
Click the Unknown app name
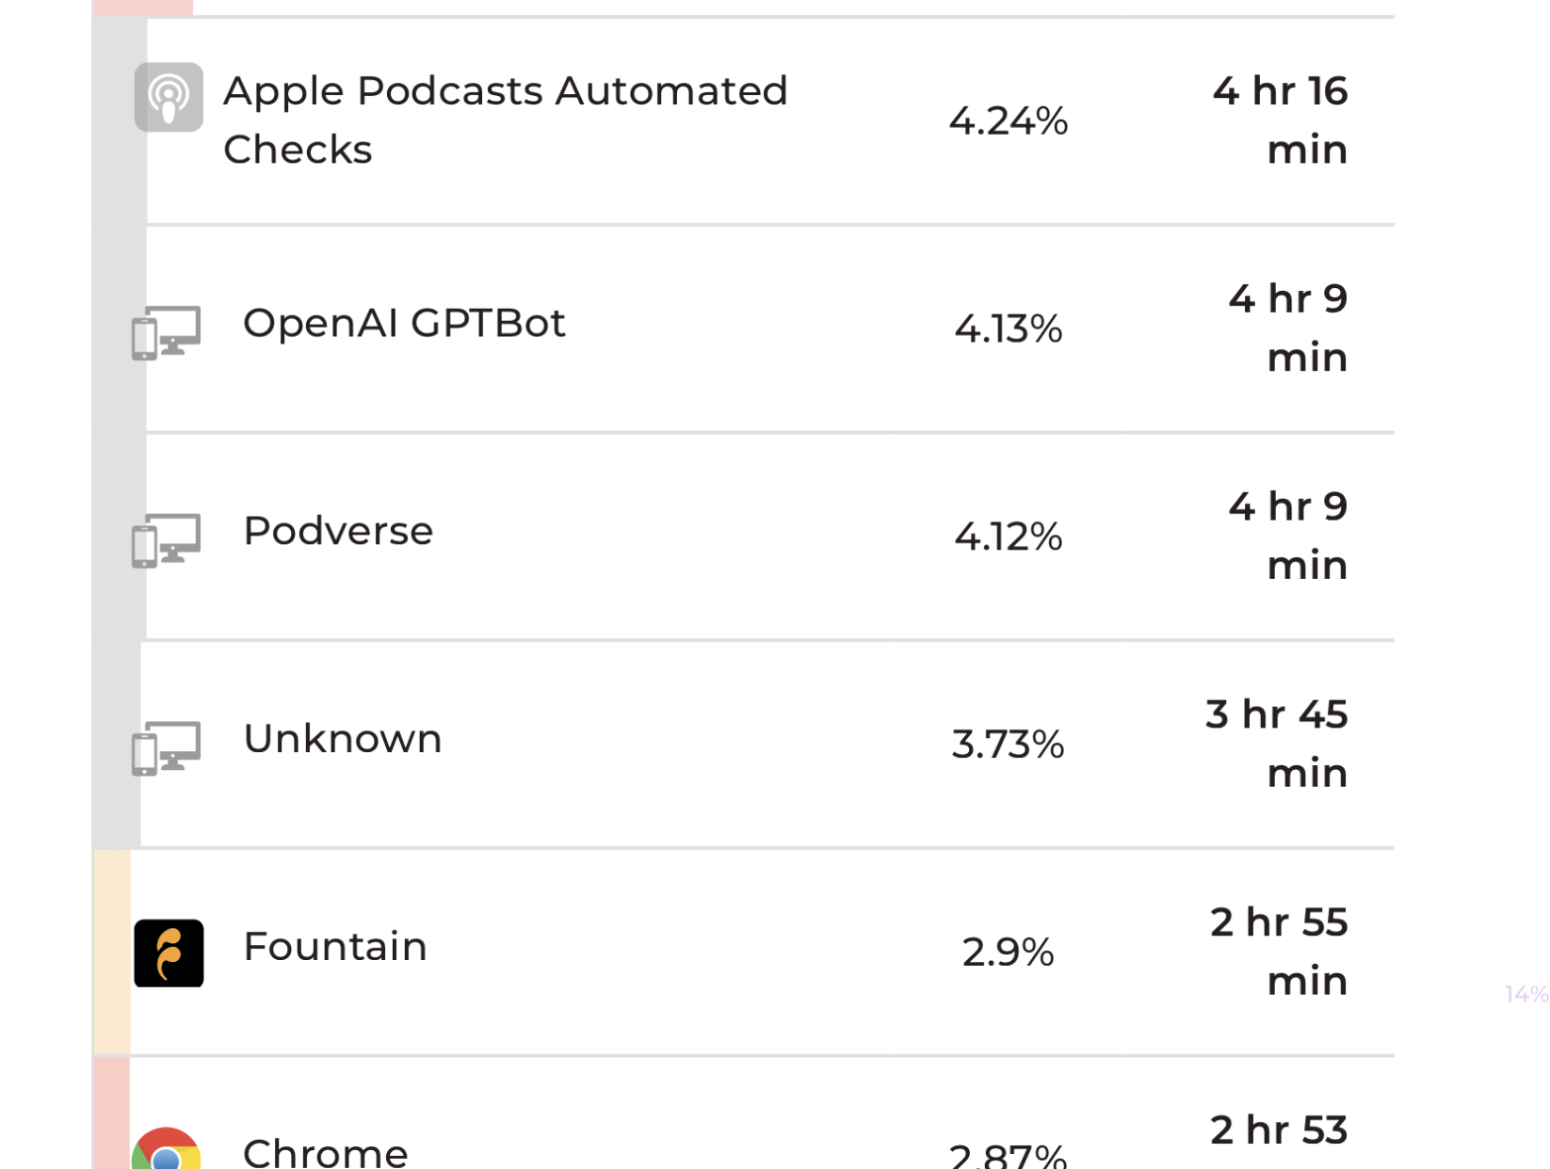pos(343,739)
